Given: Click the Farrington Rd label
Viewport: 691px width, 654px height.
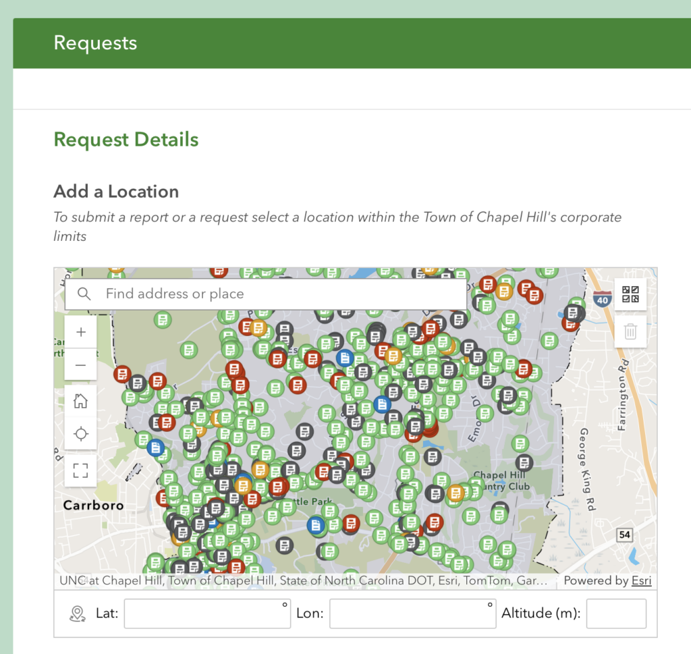Looking at the screenshot, I should click(621, 395).
